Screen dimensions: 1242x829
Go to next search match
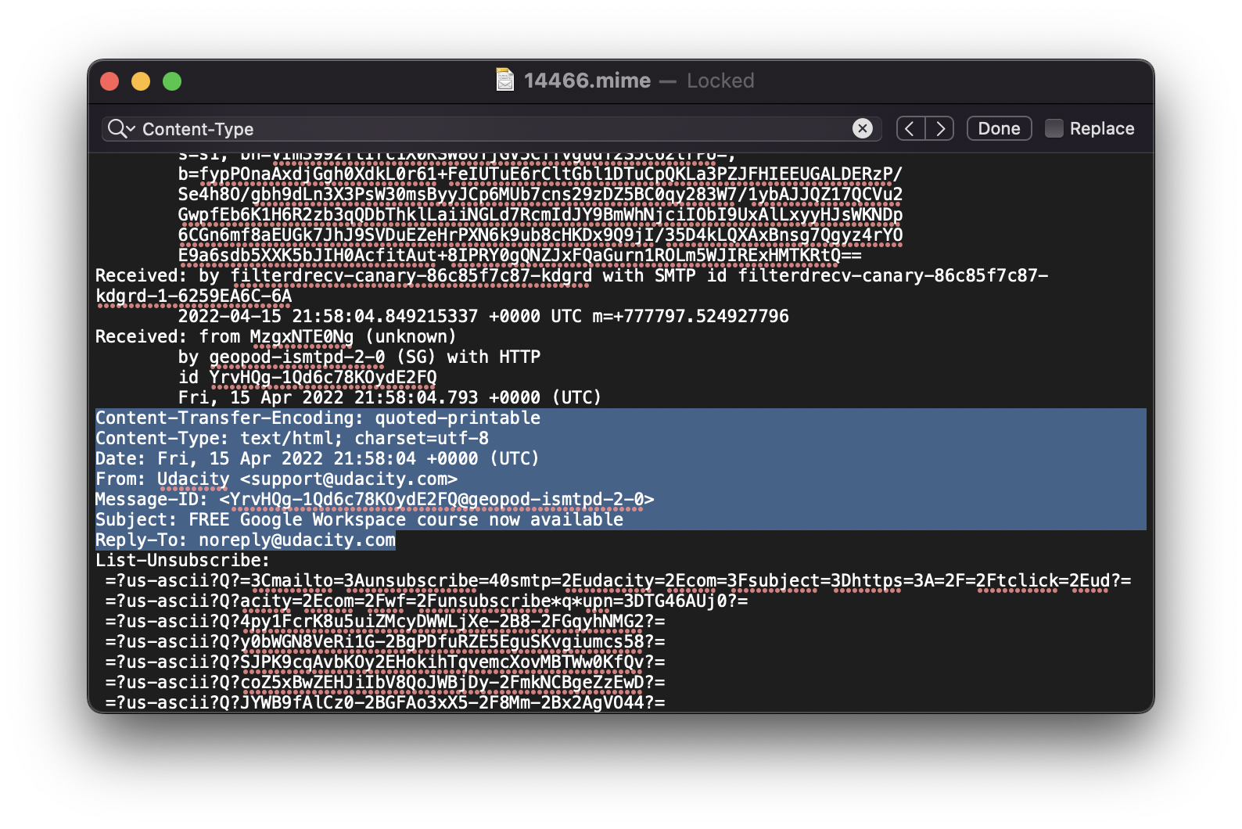click(x=940, y=128)
